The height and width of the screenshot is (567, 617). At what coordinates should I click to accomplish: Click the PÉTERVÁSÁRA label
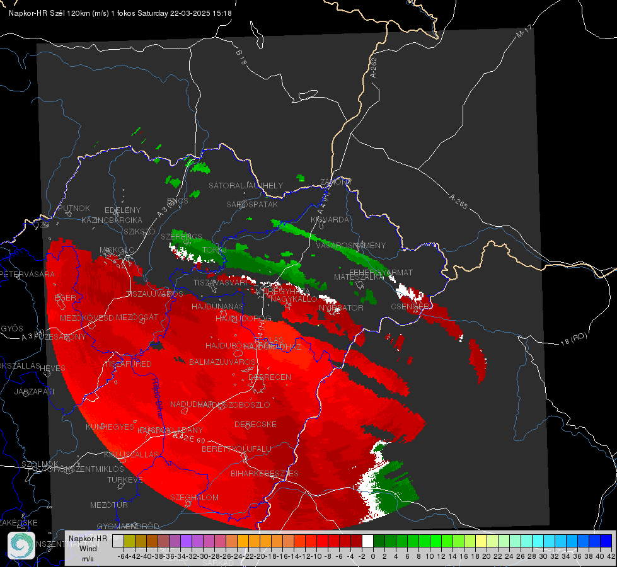pyautogui.click(x=28, y=274)
